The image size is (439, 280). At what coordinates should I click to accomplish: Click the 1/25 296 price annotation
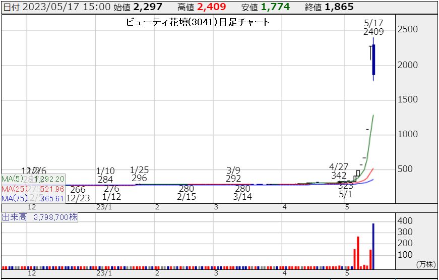point(139,174)
